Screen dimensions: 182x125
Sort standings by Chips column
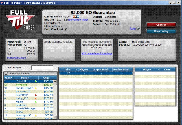[x=48, y=78]
